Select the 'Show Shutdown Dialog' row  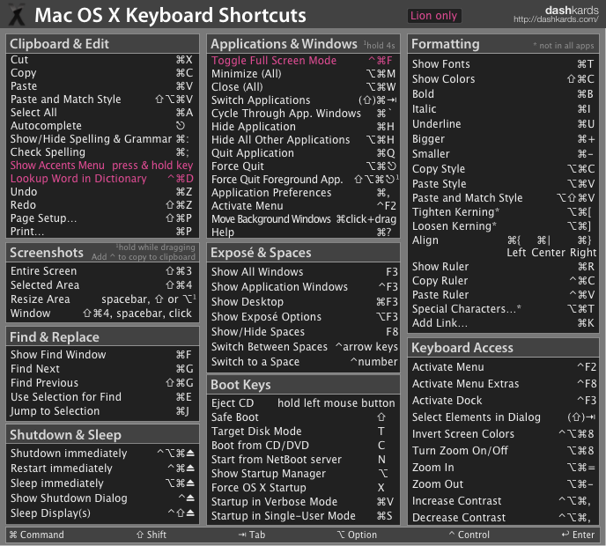[x=102, y=498]
